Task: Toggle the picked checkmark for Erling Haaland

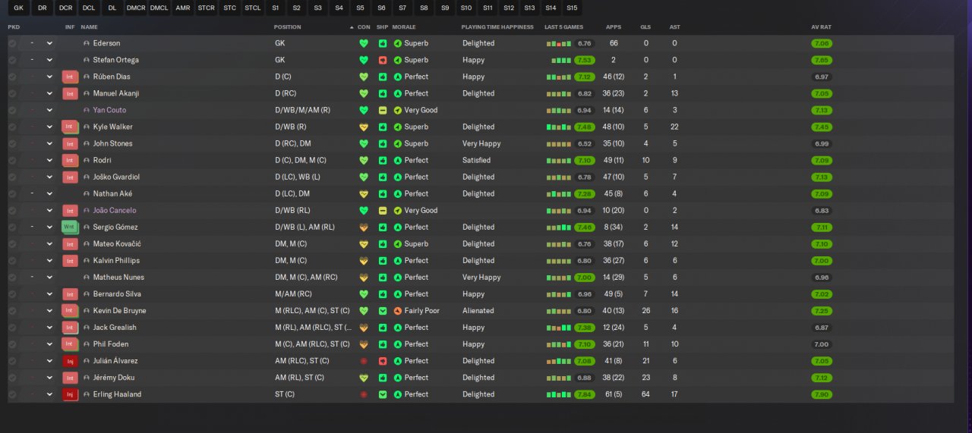Action: pyautogui.click(x=12, y=394)
